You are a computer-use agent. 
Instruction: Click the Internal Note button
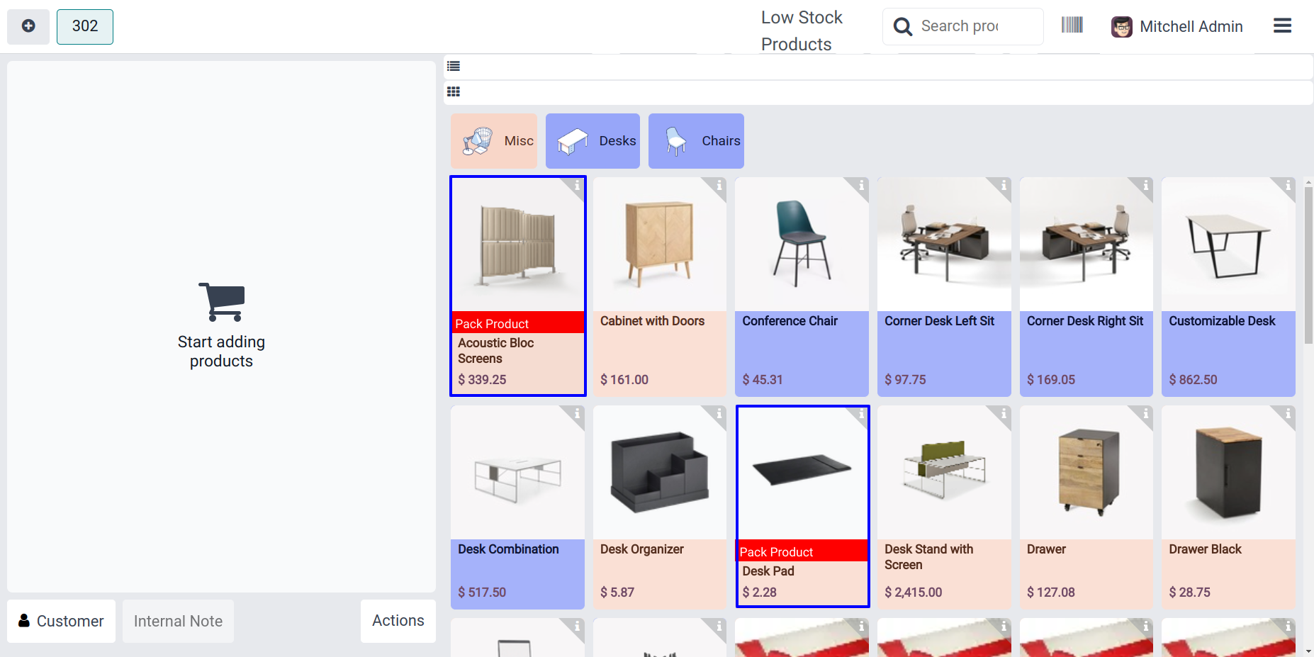click(178, 621)
